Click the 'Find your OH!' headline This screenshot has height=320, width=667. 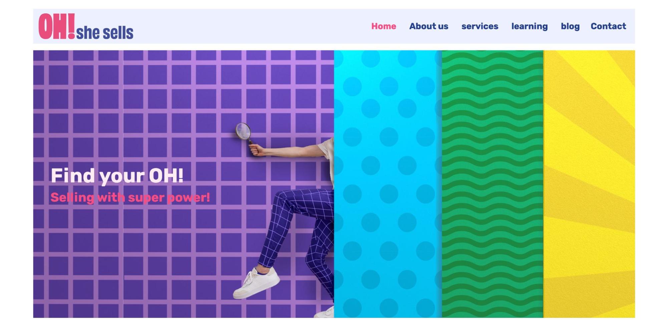[x=117, y=176]
